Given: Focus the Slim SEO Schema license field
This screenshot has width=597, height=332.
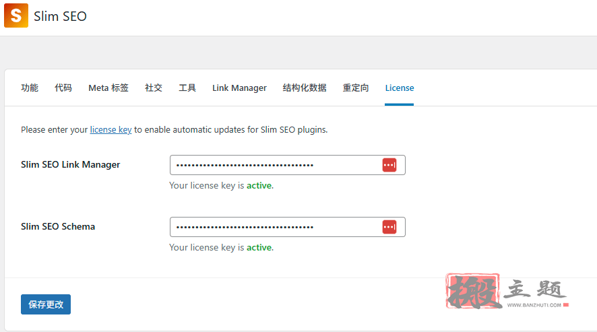Looking at the screenshot, I should (x=288, y=227).
